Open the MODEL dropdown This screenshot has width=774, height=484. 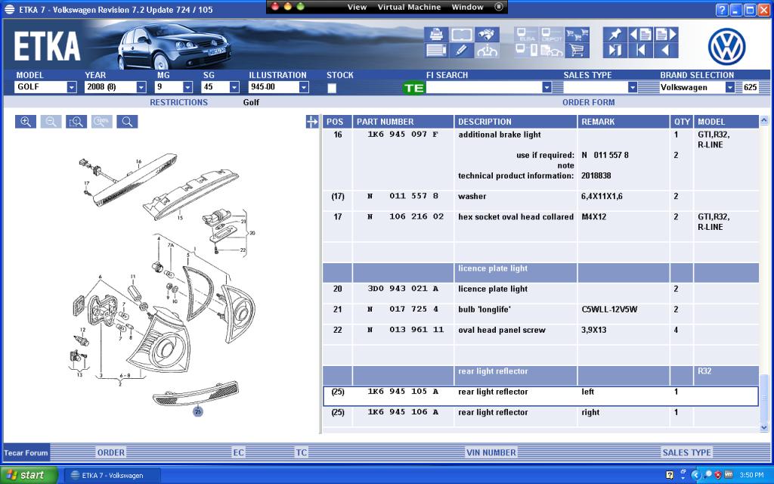(72, 88)
